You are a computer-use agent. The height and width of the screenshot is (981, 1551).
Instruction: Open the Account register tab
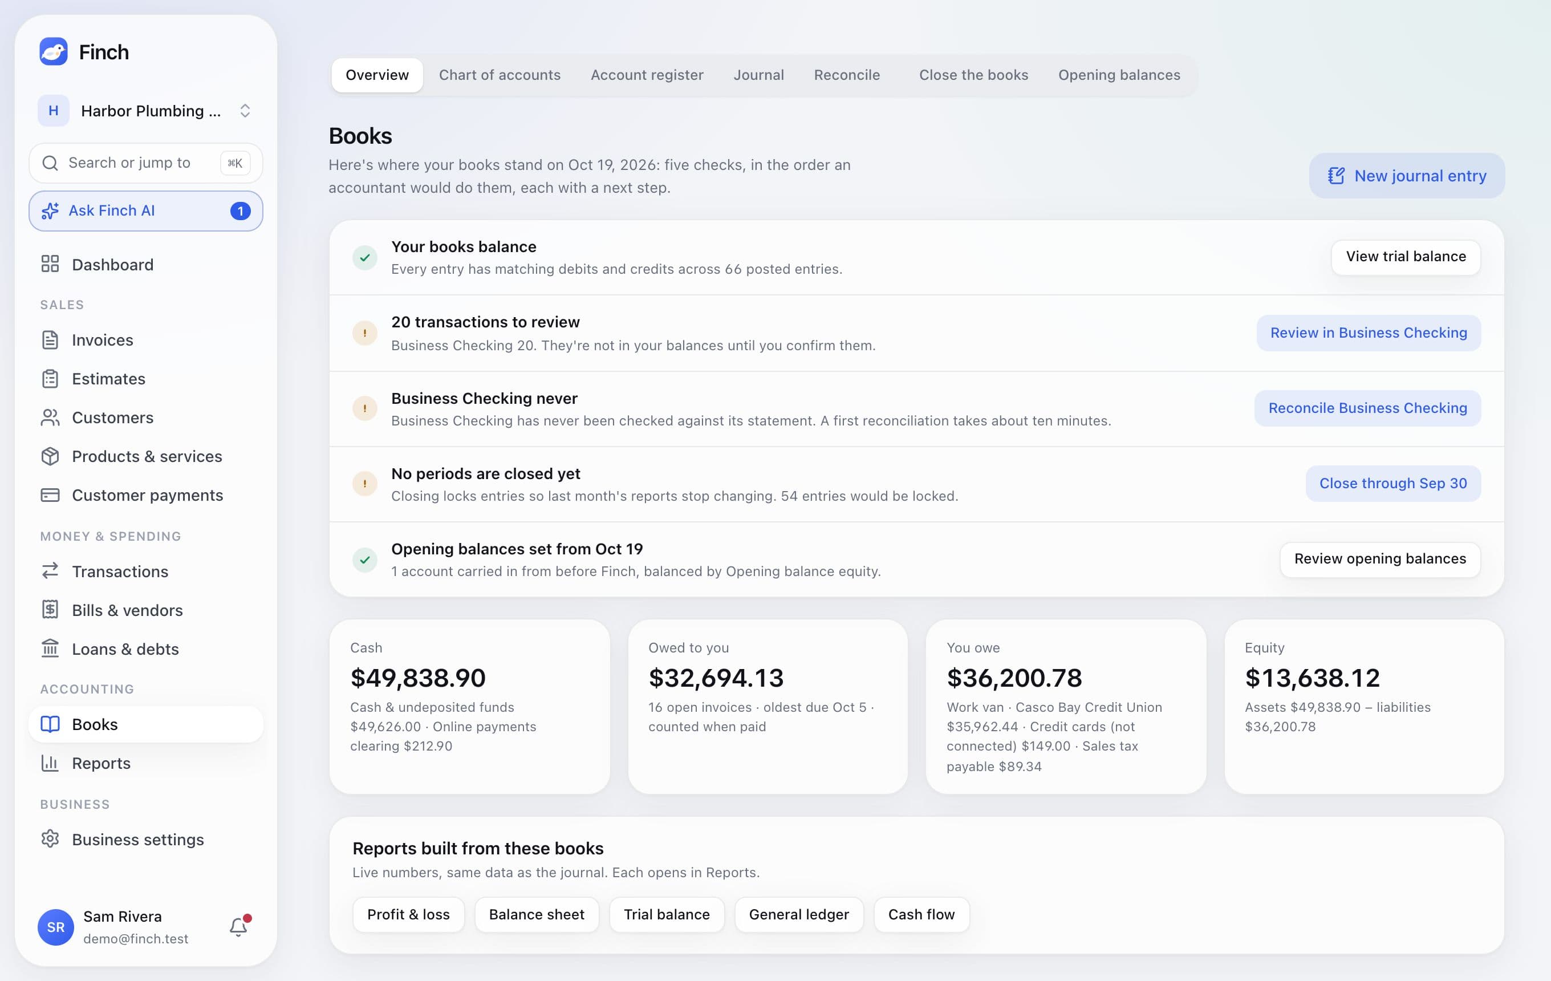[647, 75]
